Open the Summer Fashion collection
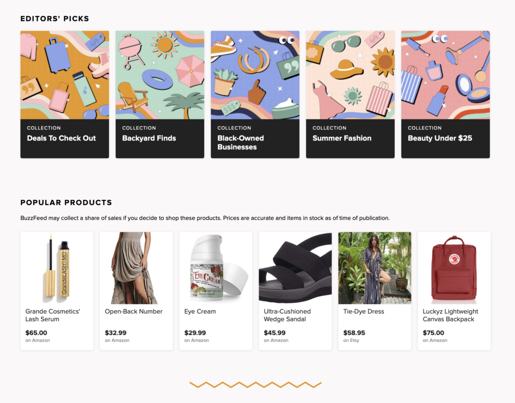 click(x=350, y=93)
